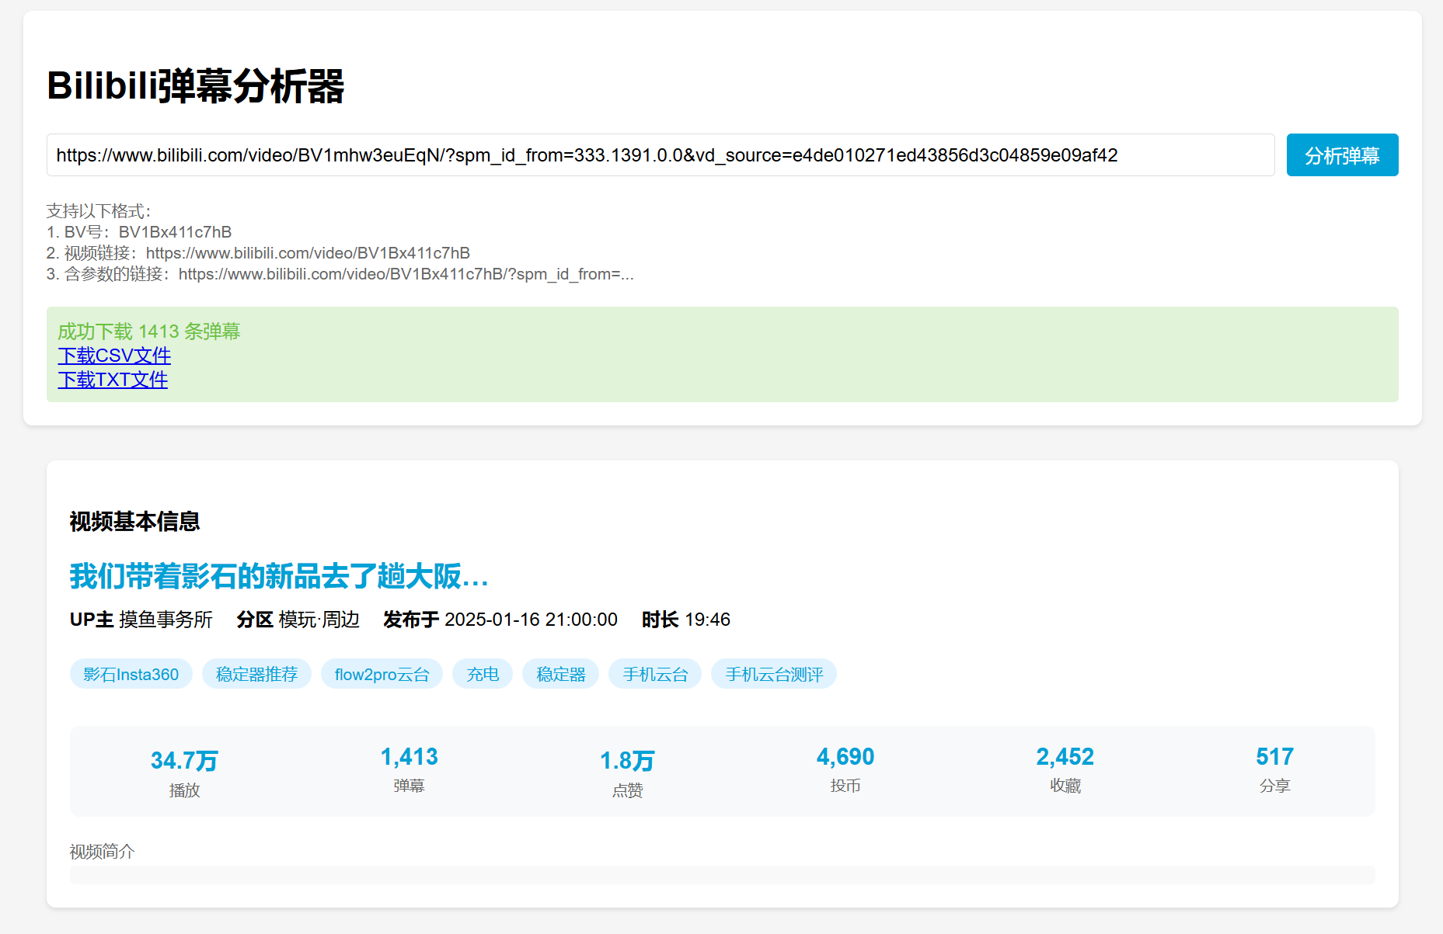Click the 手机云台 tag
The height and width of the screenshot is (934, 1443).
654,674
